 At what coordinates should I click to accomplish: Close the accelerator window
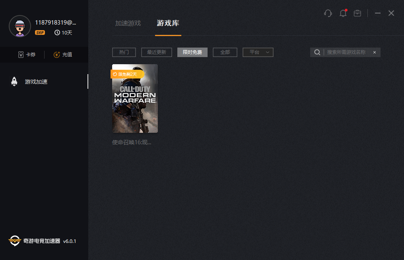(391, 13)
